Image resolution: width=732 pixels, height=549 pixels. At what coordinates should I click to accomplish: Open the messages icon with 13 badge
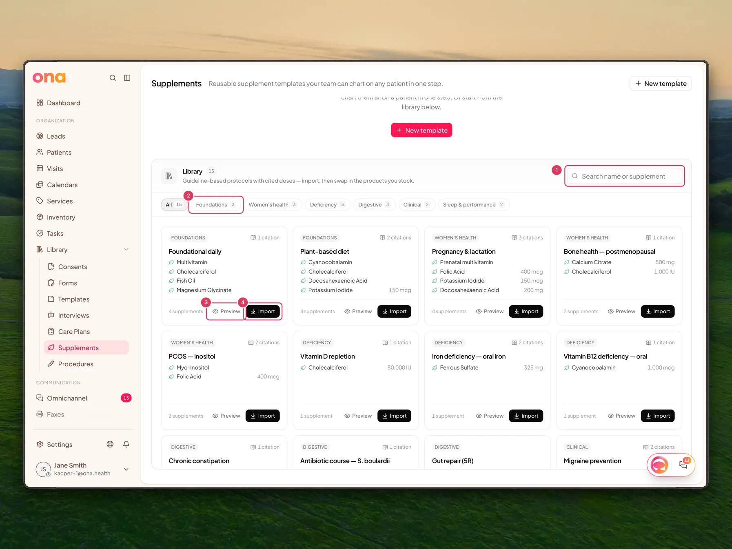point(683,464)
